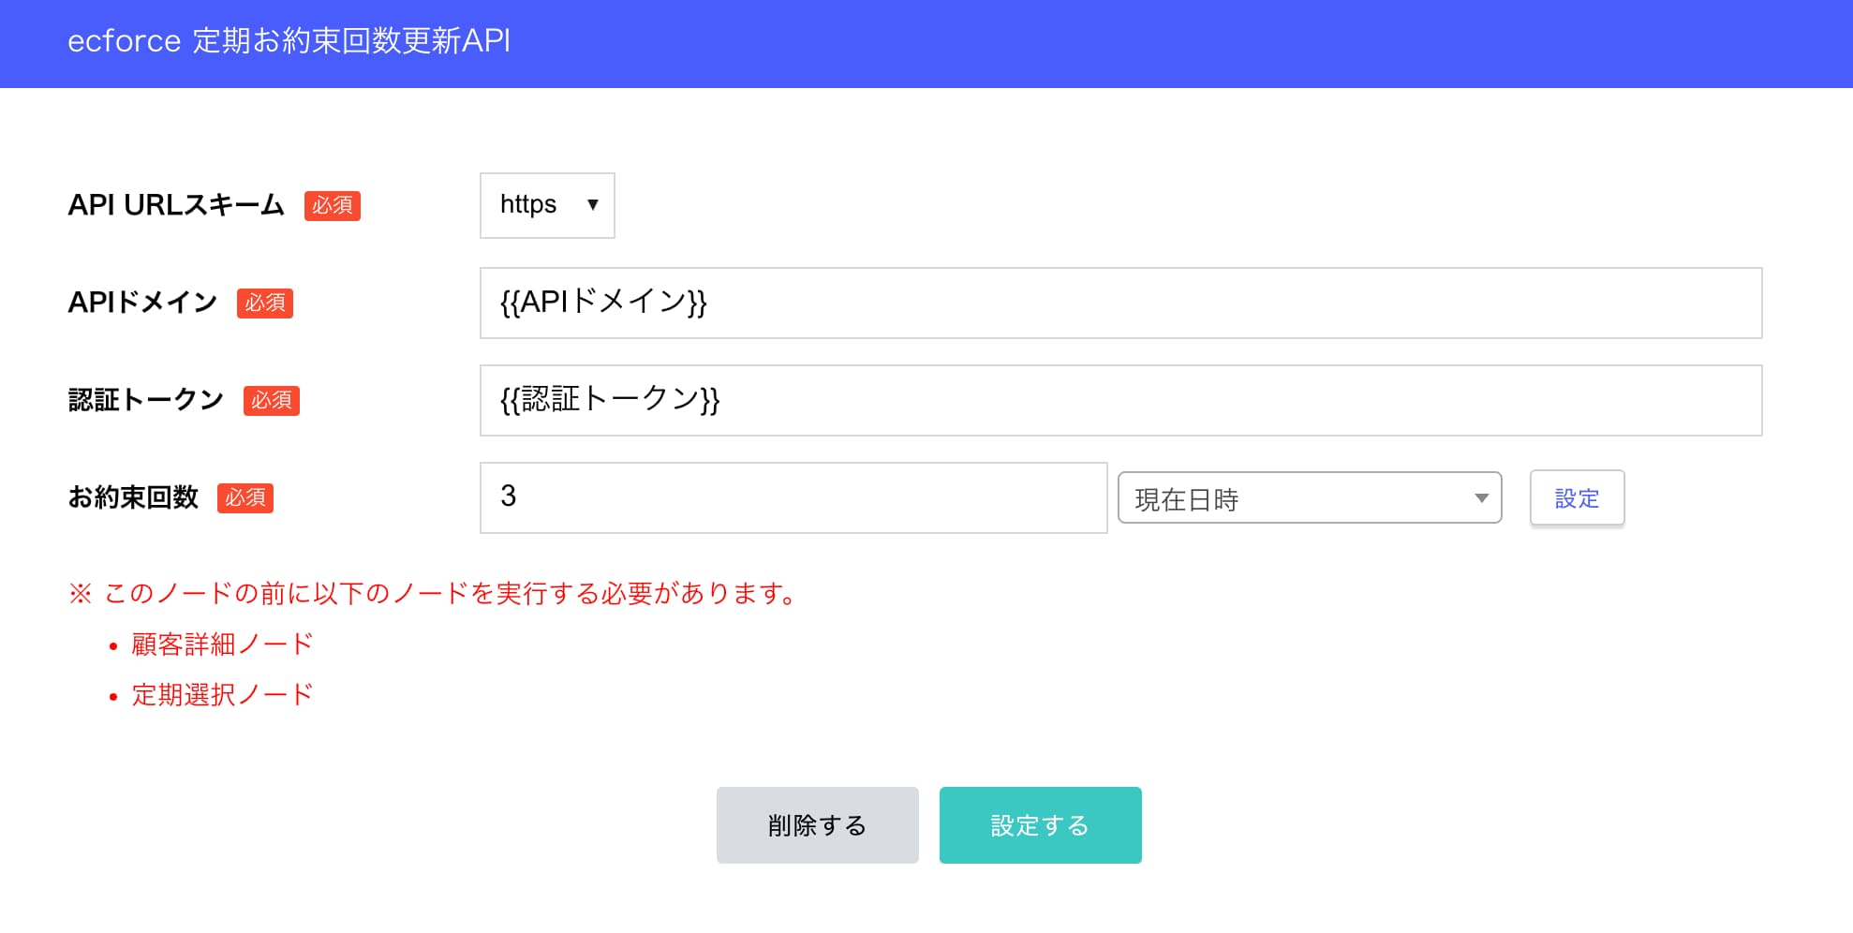
Task: Click the 必須 badge next to APIドメイン
Action: 265,303
